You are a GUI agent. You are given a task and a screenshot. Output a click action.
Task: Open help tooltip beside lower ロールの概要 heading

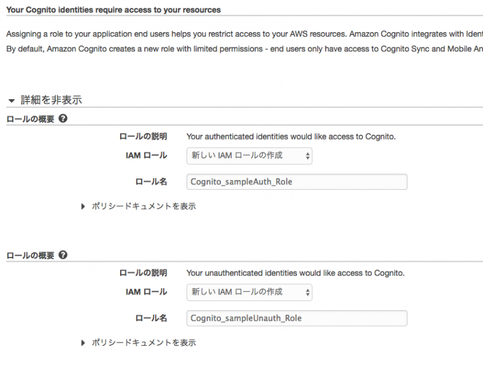(63, 255)
